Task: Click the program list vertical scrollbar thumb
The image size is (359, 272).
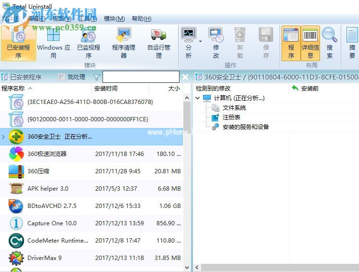Action: click(187, 117)
